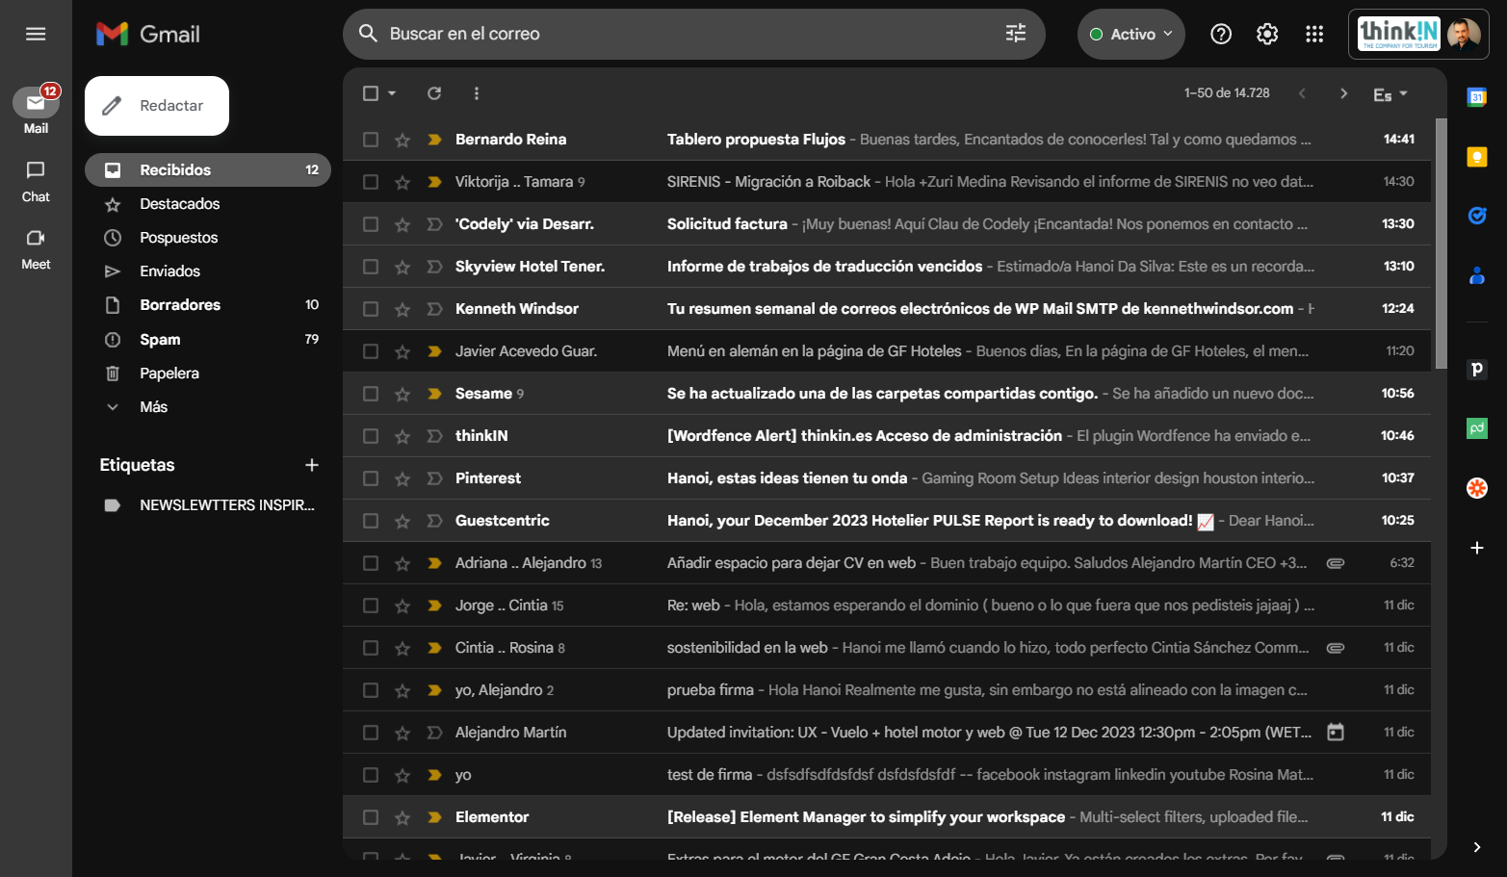Expand the Más folder list
The width and height of the screenshot is (1507, 877).
(x=153, y=407)
